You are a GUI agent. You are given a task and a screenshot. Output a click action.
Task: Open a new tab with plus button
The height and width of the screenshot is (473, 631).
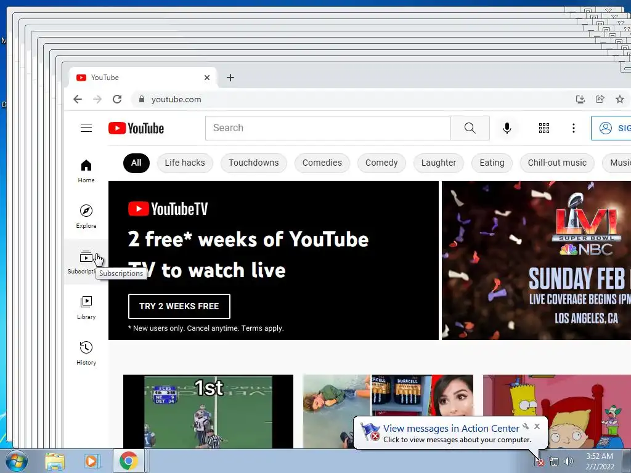pyautogui.click(x=230, y=78)
